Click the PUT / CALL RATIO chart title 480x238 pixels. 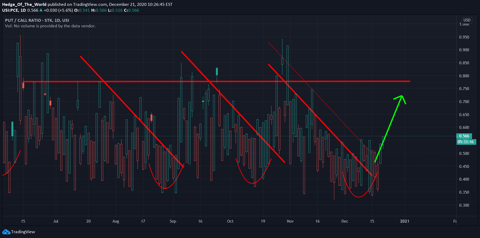point(37,20)
